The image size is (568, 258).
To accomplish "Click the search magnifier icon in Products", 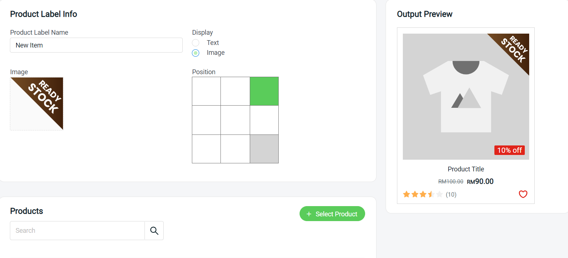I will tap(154, 231).
